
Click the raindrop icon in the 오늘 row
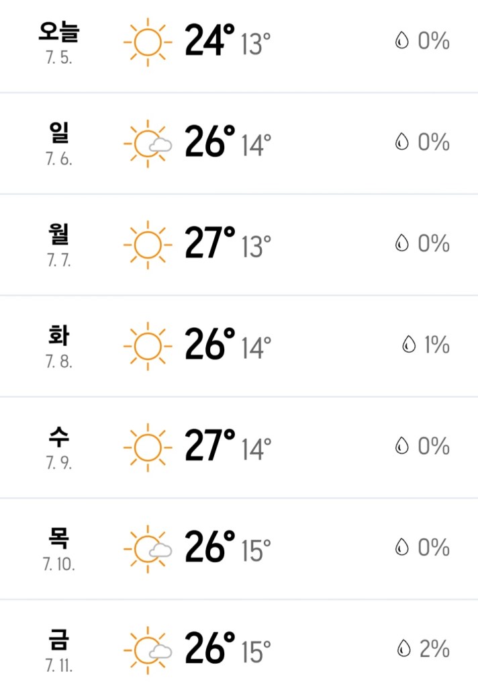point(401,42)
